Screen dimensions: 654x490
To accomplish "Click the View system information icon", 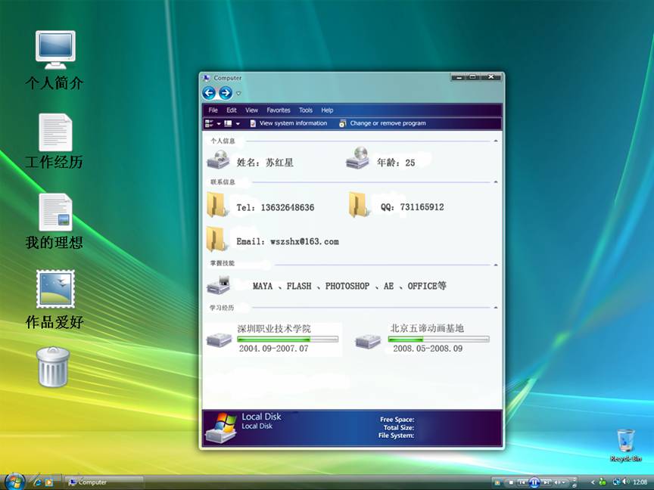I will pyautogui.click(x=253, y=123).
